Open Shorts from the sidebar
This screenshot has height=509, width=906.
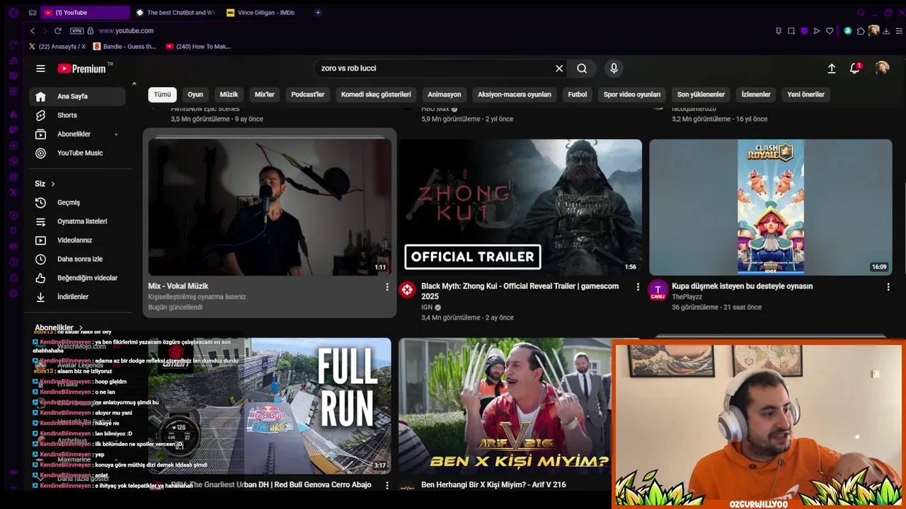pos(78,115)
